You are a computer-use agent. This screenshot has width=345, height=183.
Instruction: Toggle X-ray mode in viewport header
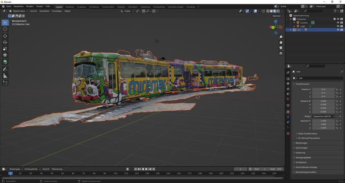[263, 11]
